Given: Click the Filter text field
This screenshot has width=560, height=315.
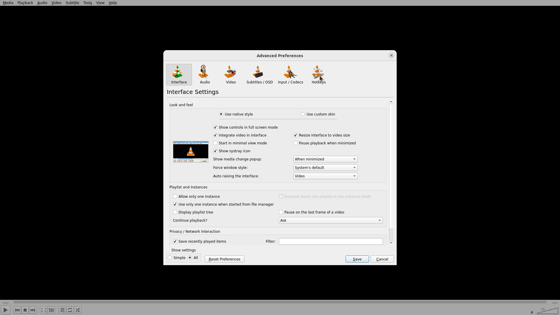Looking at the screenshot, I should coord(330,242).
